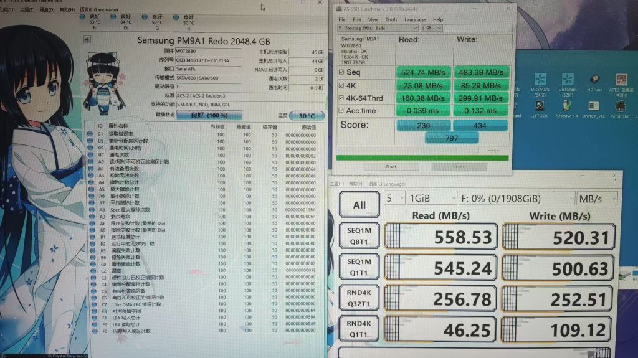The width and height of the screenshot is (638, 358).
Task: Open CrystalDiskMark 1GiB test size dropdown
Action: click(x=432, y=199)
